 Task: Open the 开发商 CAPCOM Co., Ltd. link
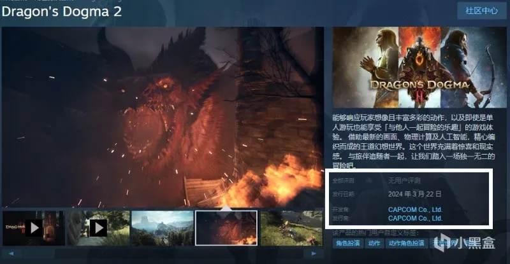pyautogui.click(x=415, y=209)
